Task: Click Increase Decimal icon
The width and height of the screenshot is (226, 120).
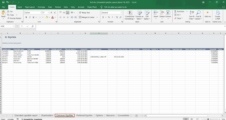Action: (x=117, y=17)
